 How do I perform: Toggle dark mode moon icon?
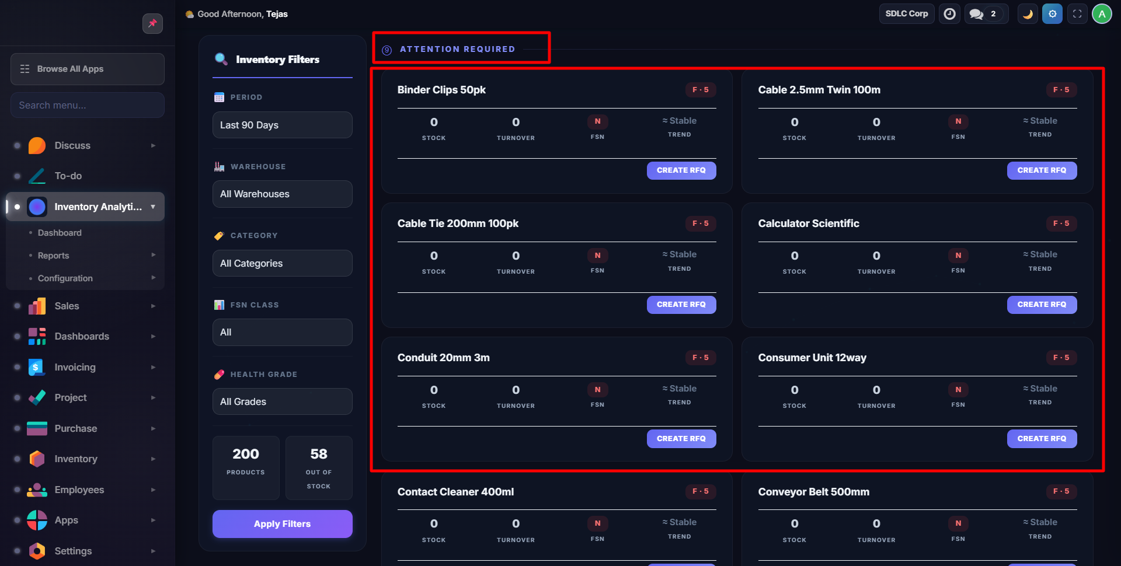point(1028,14)
